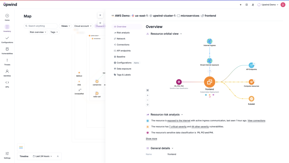
Task: Click the Kubelet node
Action: [251, 99]
